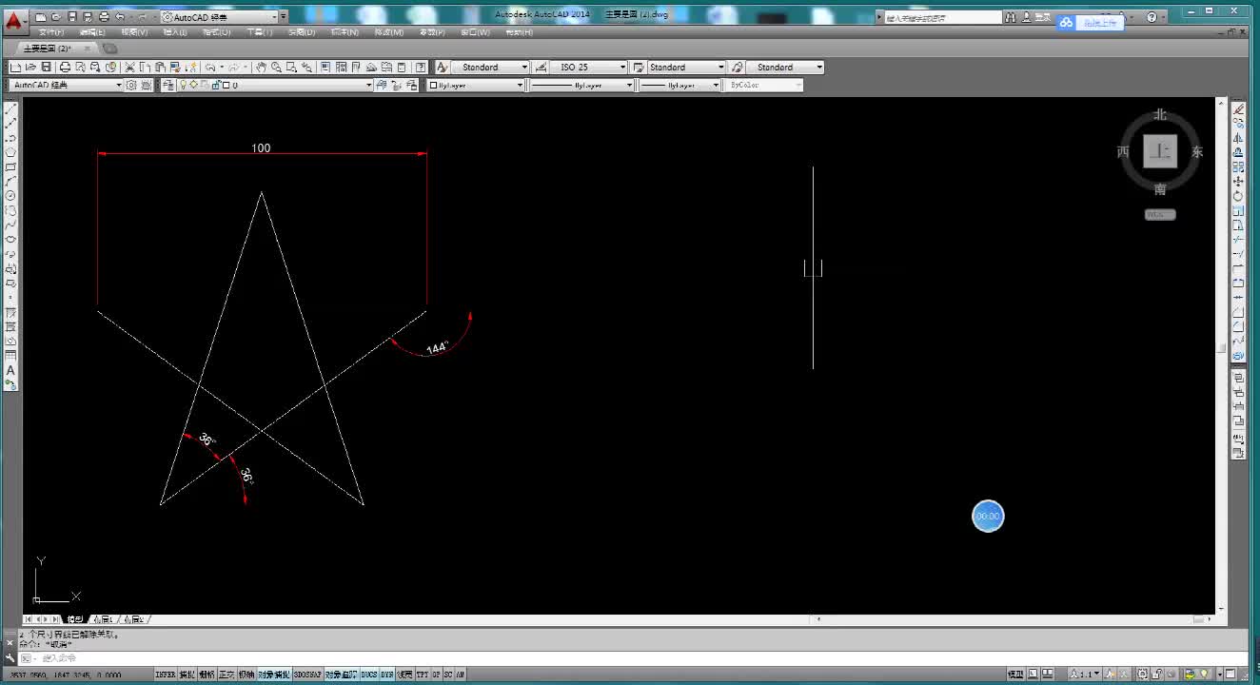Select the Polygon draw tool
The height and width of the screenshot is (685, 1260).
coord(10,152)
